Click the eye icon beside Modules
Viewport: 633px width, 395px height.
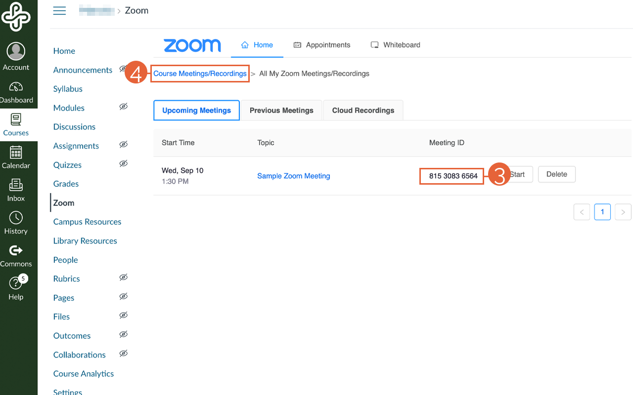[x=124, y=107]
